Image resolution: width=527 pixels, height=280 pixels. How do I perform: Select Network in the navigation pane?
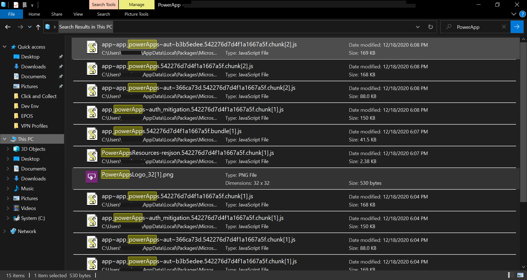[27, 231]
